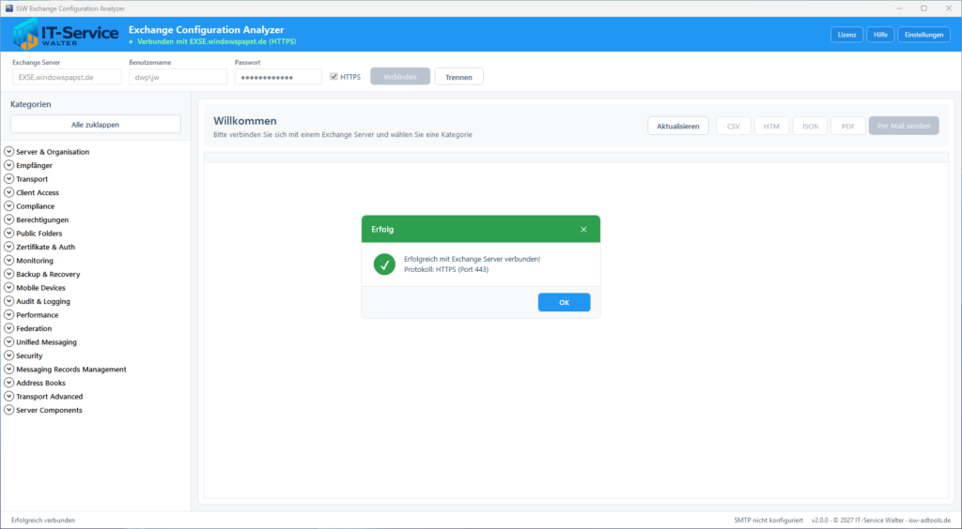Click the green success checkmark icon
This screenshot has width=962, height=529.
coord(384,264)
